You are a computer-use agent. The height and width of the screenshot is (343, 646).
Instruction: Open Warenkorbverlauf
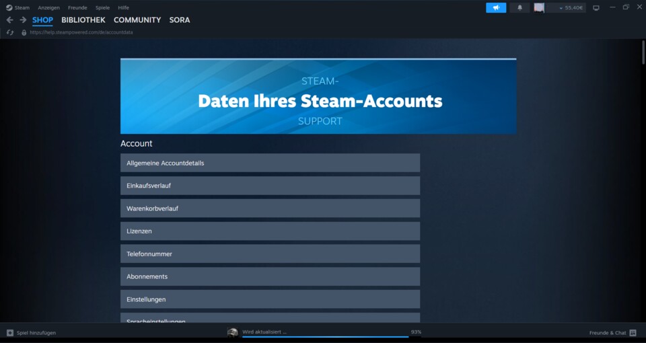pos(271,208)
